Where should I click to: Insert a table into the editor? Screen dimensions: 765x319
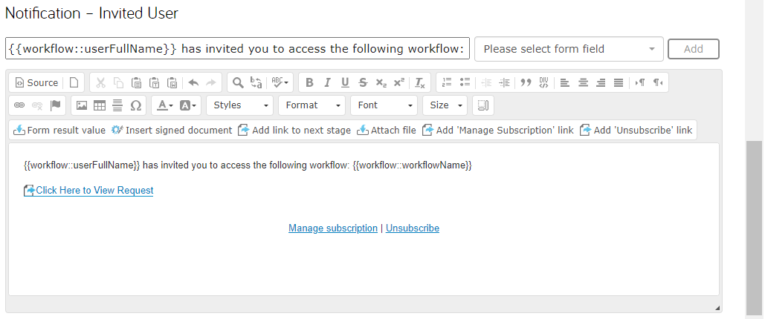pos(99,105)
